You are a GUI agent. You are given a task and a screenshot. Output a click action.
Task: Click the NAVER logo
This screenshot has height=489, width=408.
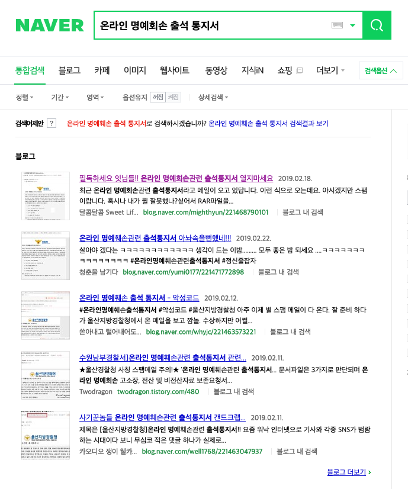(50, 25)
